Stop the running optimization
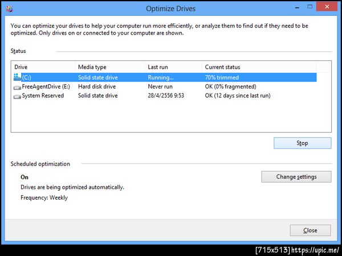The width and height of the screenshot is (342, 256). 302,143
